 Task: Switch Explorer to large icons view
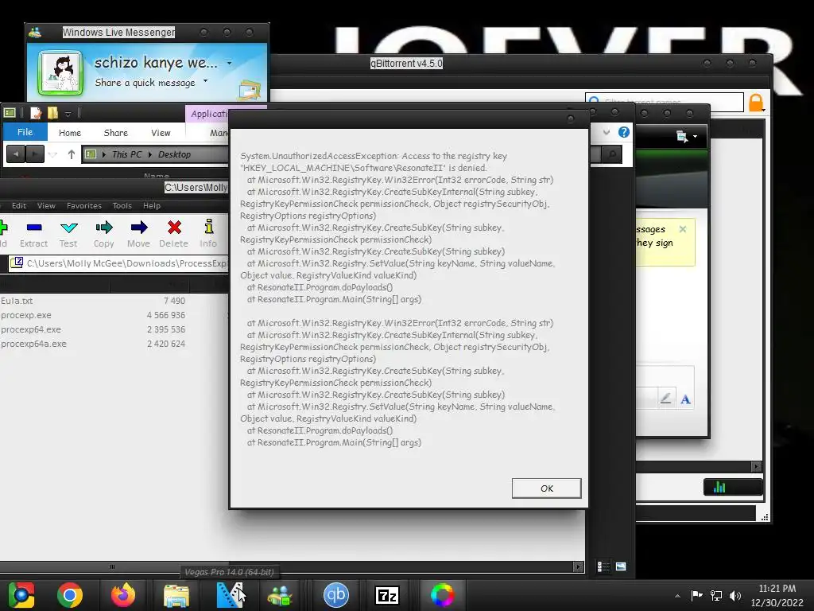tap(621, 566)
